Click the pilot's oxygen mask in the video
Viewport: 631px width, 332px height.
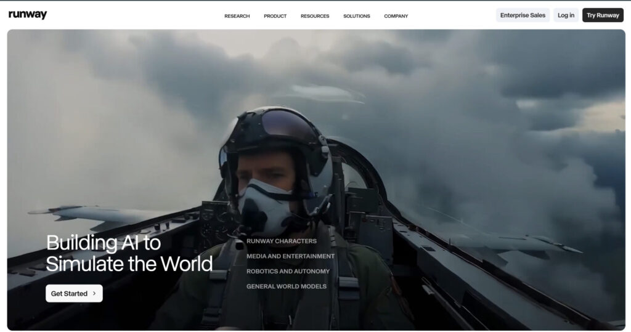(265, 206)
